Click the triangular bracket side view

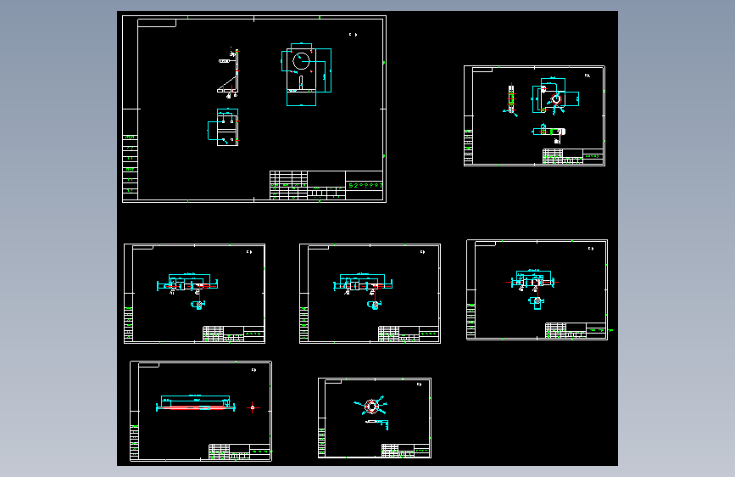tap(229, 73)
